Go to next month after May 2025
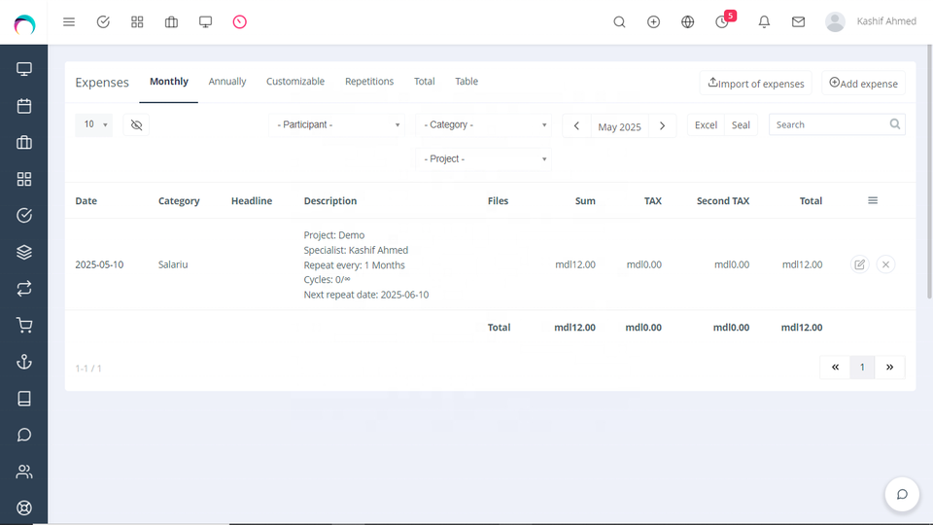This screenshot has width=933, height=525. [662, 125]
